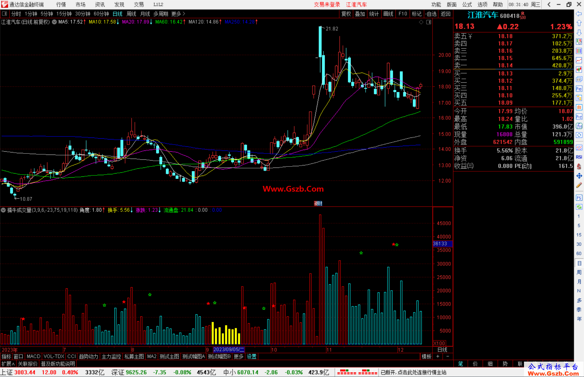Click 普及版功能说明 at bottom bar
The width and height of the screenshot is (584, 377).
click(58, 364)
